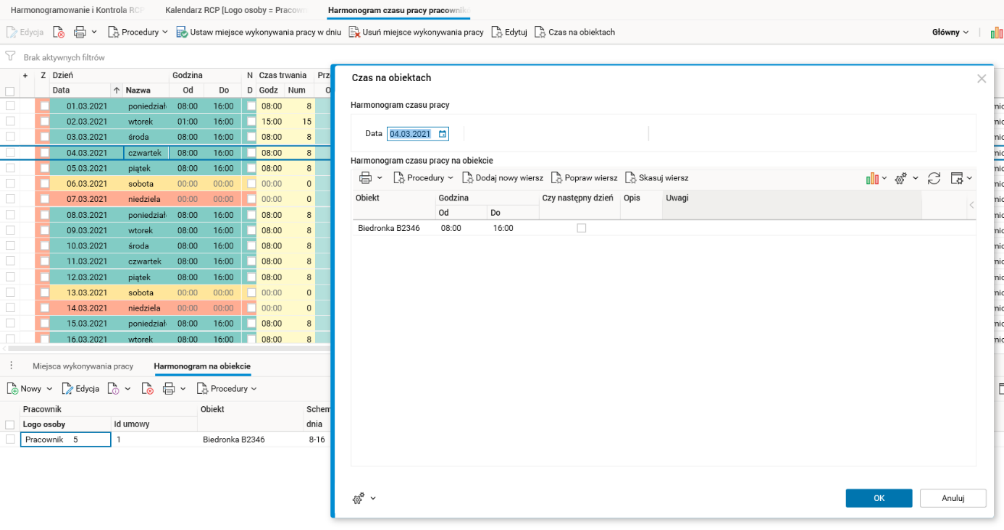Click 'Skasuj wiersz' in the dialog toolbar
Image resolution: width=1004 pixels, height=530 pixels.
(x=657, y=177)
